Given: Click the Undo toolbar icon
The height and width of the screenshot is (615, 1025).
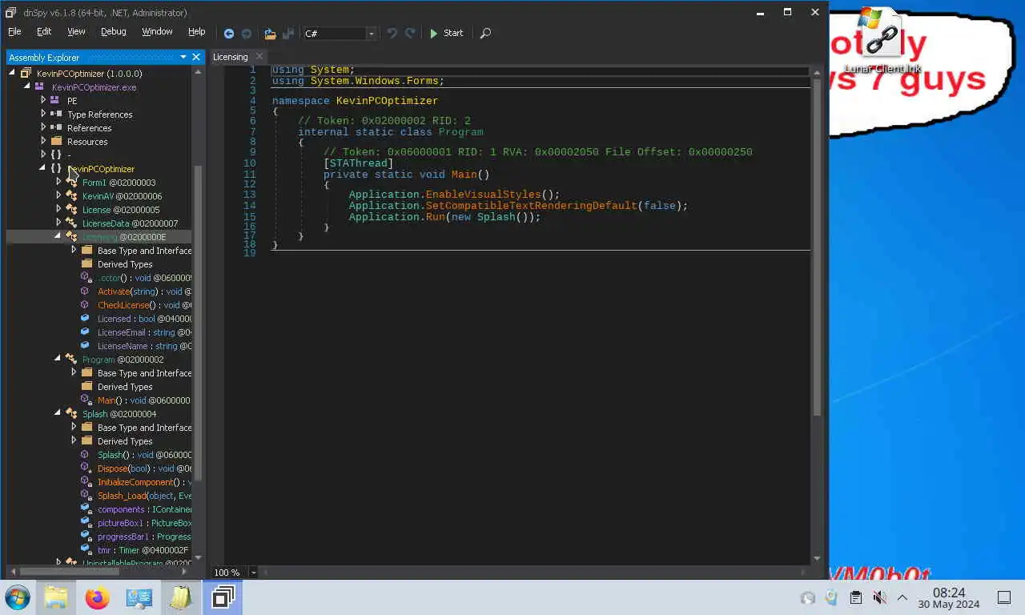Looking at the screenshot, I should point(392,33).
